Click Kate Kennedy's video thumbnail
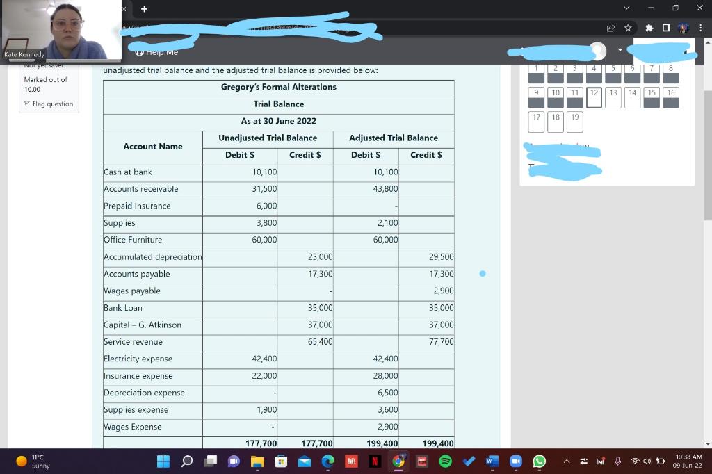The width and height of the screenshot is (712, 474). (61, 30)
